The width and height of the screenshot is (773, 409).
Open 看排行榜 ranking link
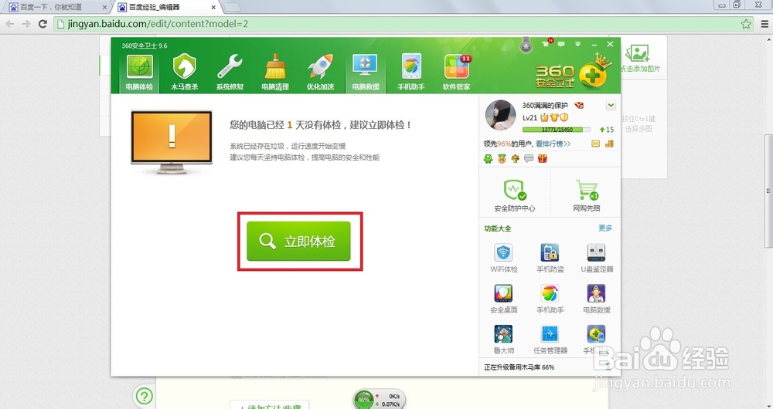553,144
